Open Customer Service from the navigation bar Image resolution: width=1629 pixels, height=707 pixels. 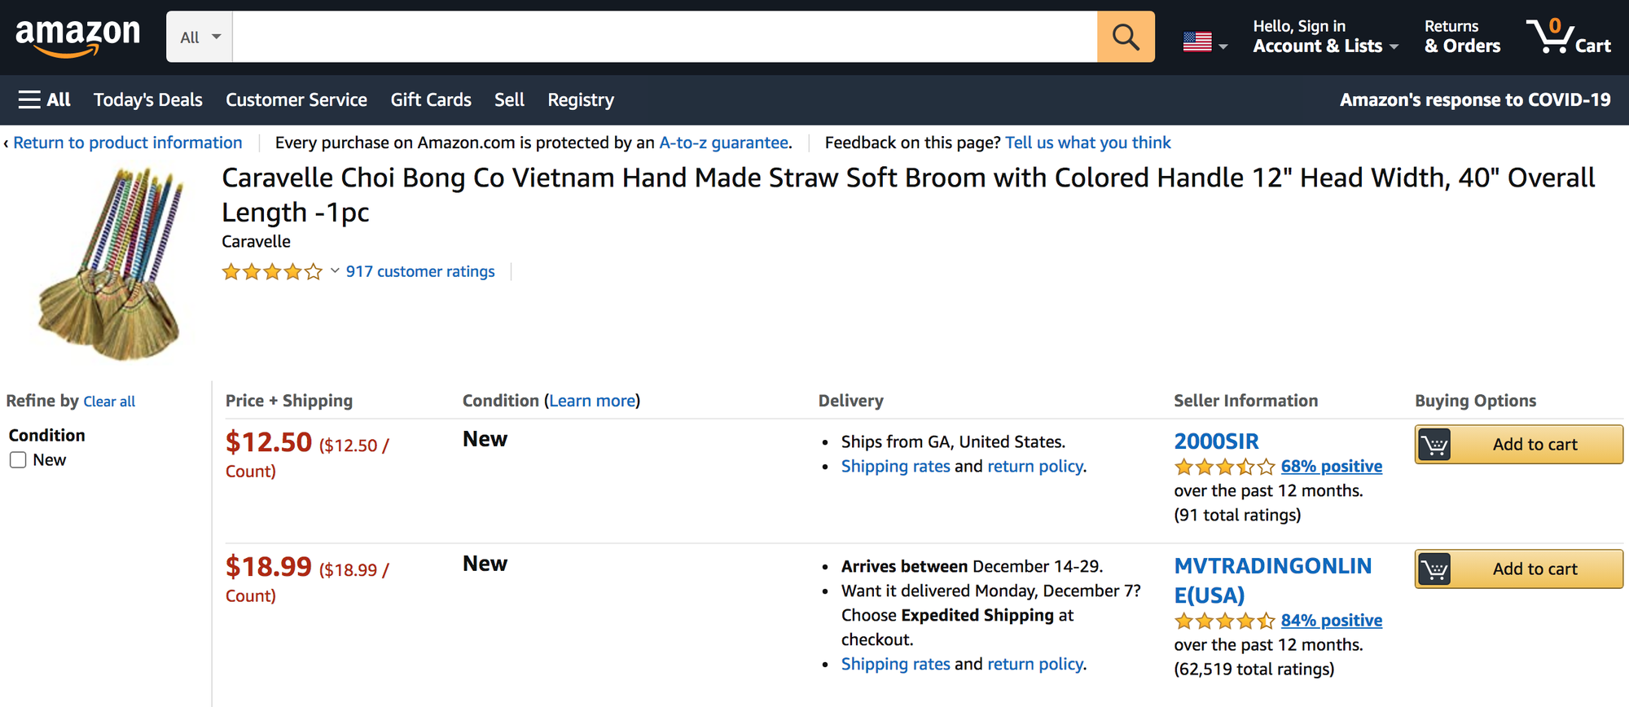click(x=296, y=99)
